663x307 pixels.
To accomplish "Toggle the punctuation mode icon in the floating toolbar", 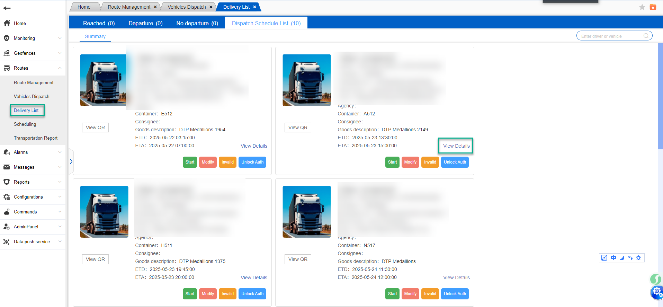I will point(630,258).
